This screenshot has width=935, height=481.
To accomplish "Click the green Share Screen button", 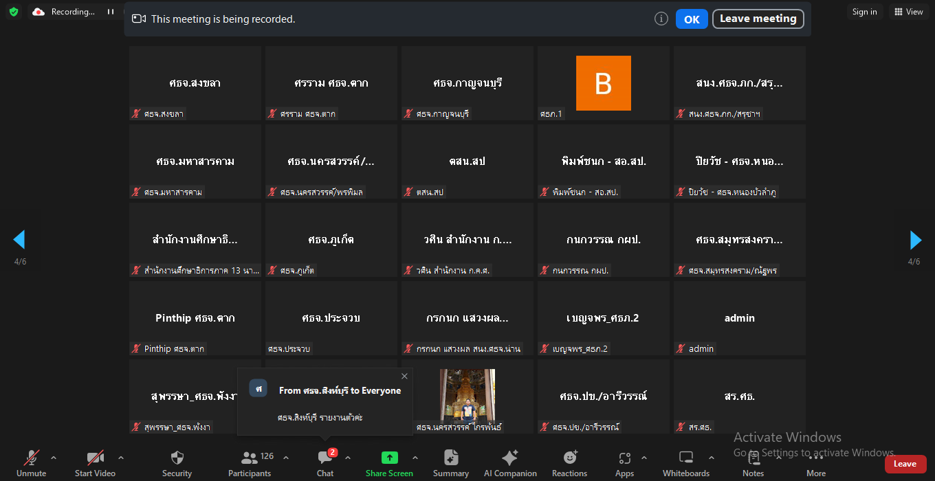I will pos(389,464).
